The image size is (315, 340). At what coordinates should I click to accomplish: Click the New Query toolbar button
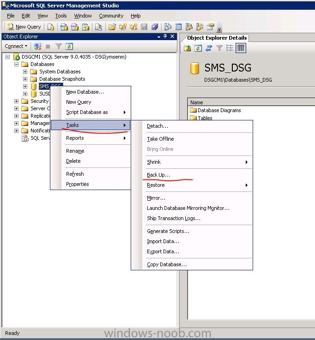click(24, 27)
